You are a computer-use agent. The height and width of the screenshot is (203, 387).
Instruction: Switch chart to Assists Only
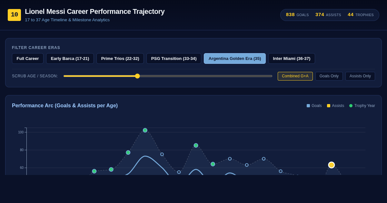[360, 76]
